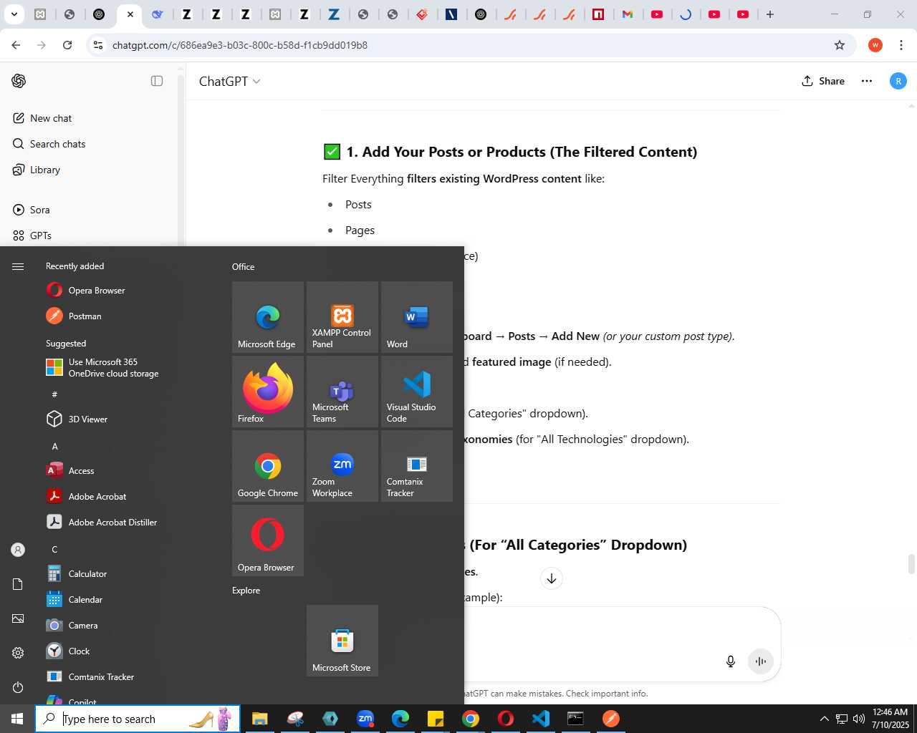Open volume control in system tray
917x733 pixels.
[x=858, y=719]
